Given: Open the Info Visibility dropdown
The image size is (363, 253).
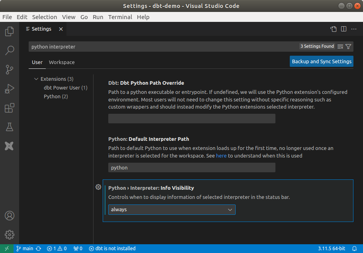Looking at the screenshot, I should click(172, 210).
